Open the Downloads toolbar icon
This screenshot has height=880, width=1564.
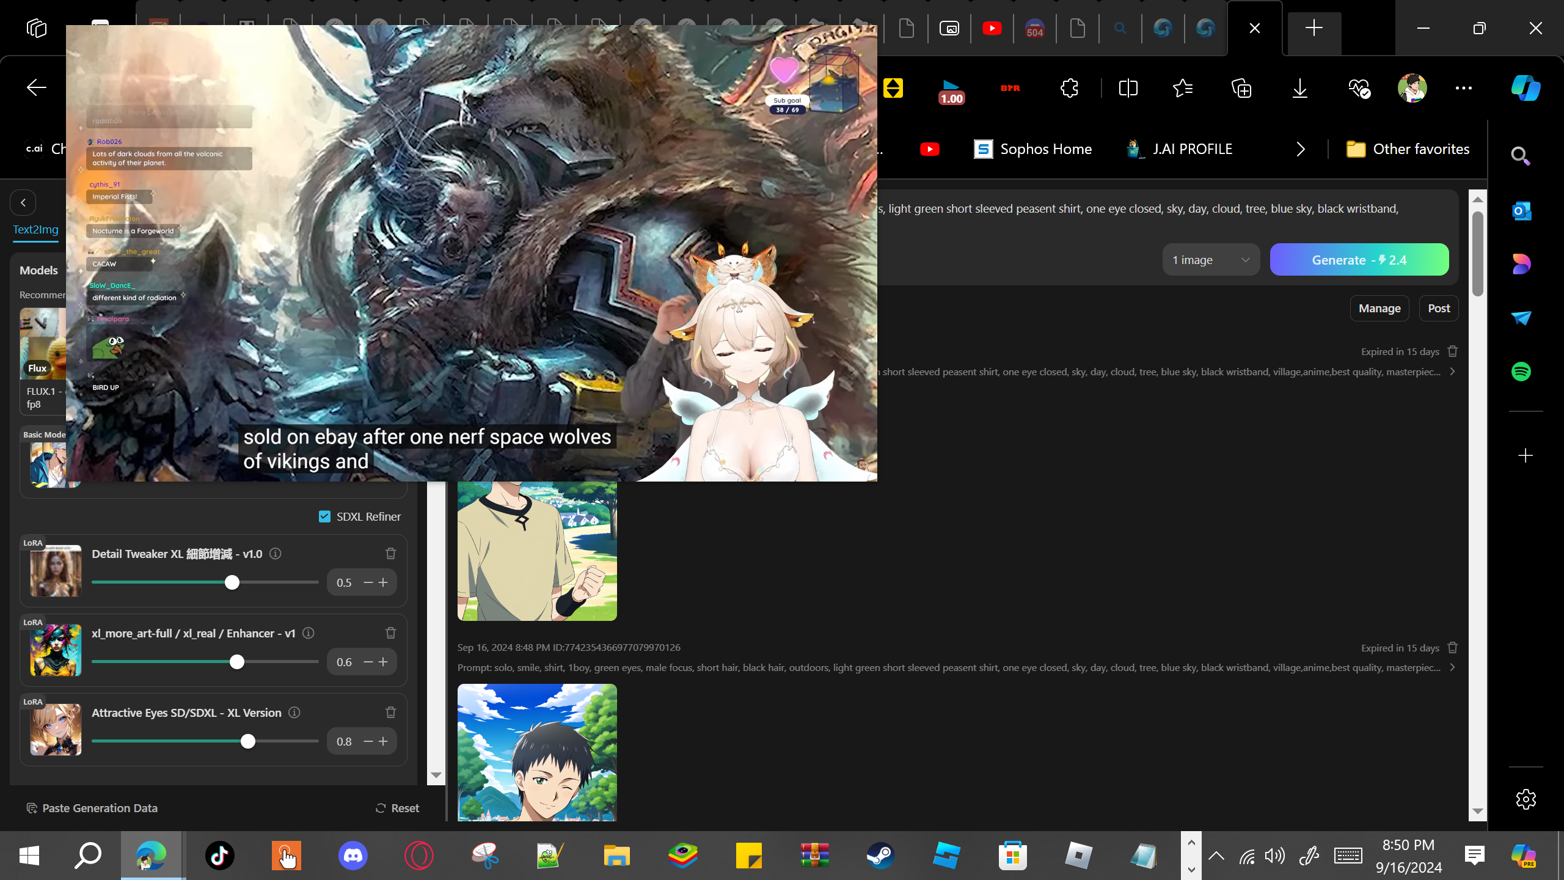click(1300, 88)
